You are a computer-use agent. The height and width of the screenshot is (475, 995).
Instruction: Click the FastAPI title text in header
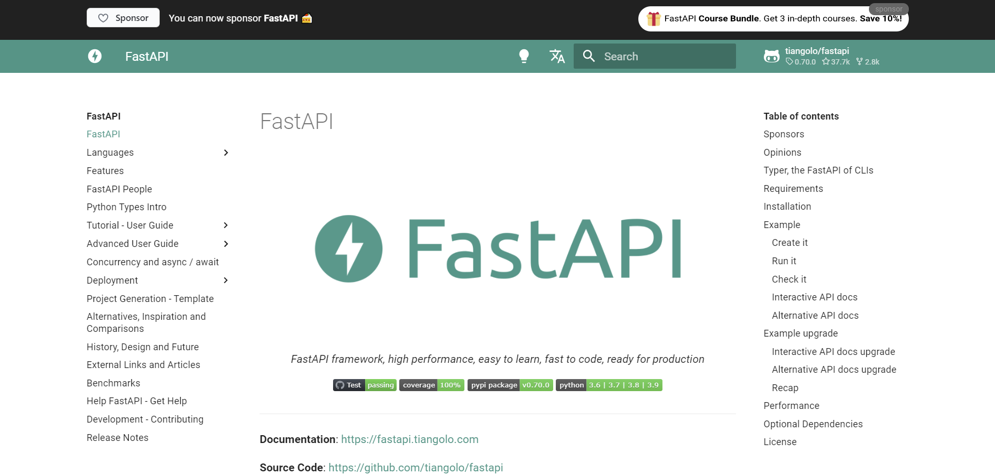coord(147,57)
